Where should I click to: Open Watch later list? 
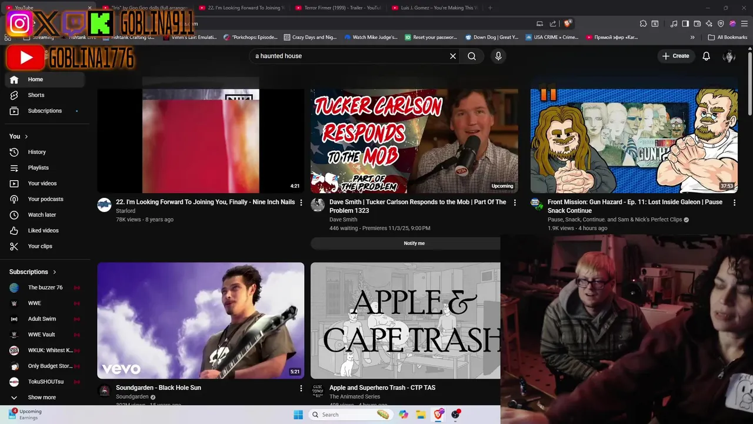pyautogui.click(x=45, y=215)
